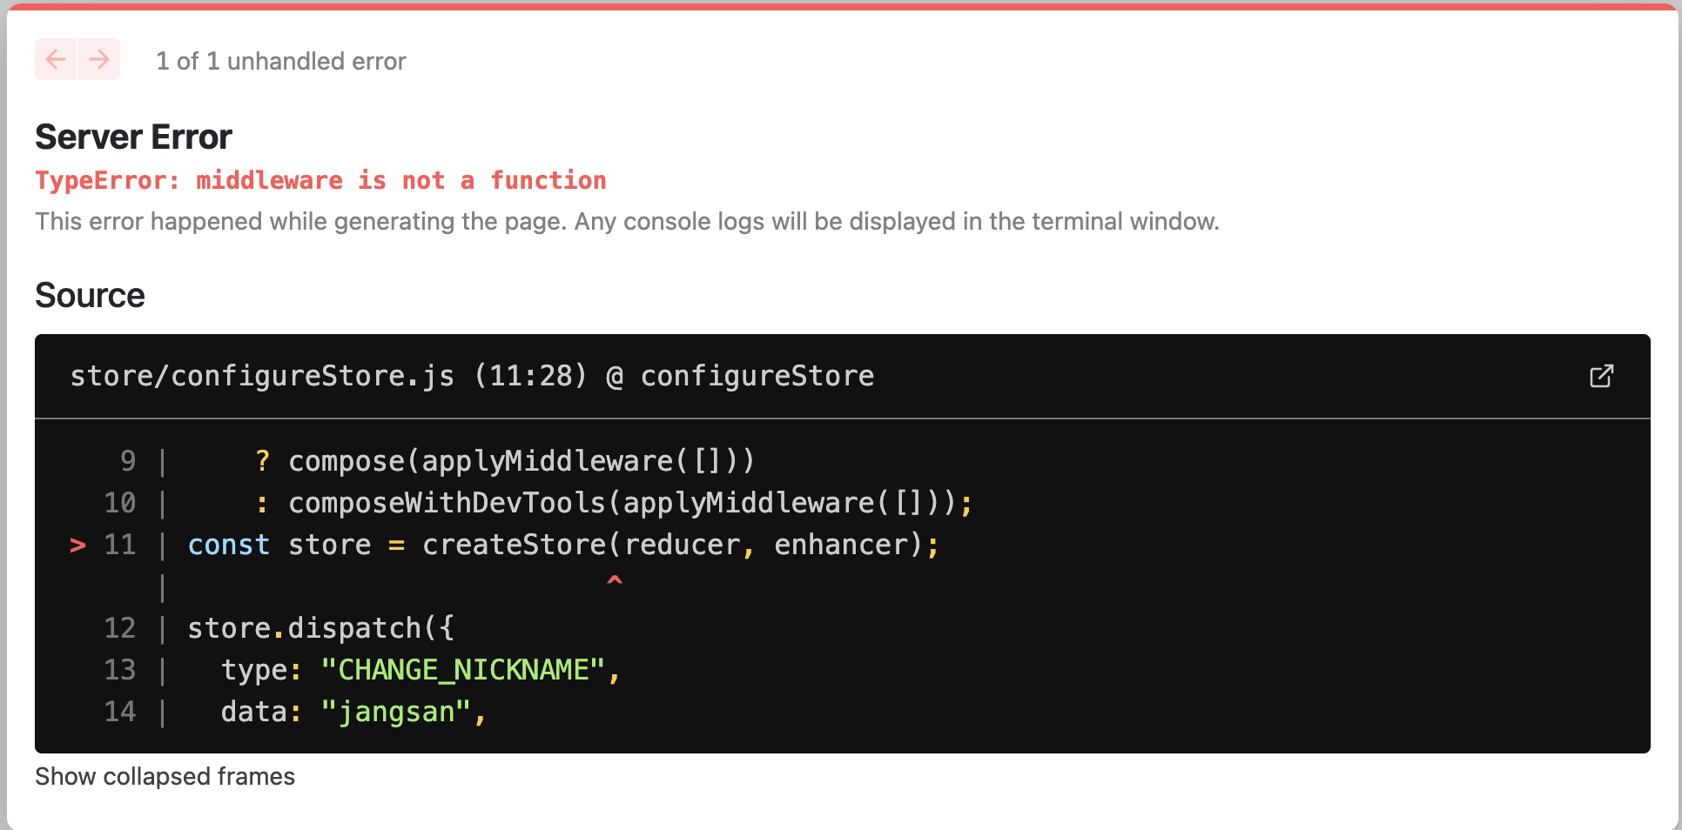Viewport: 1682px width, 830px height.
Task: Click line 9 compose(applyMiddleware([])) code
Action: click(x=521, y=461)
